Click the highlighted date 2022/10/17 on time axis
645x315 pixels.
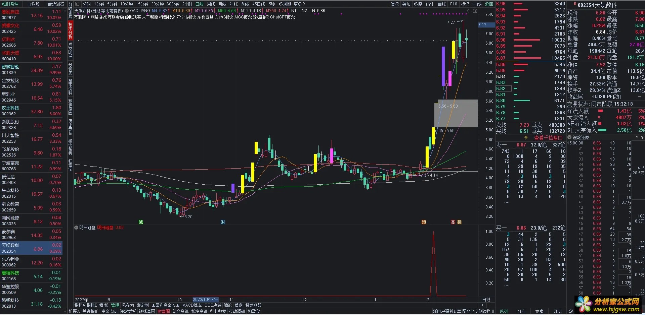[x=206, y=300]
